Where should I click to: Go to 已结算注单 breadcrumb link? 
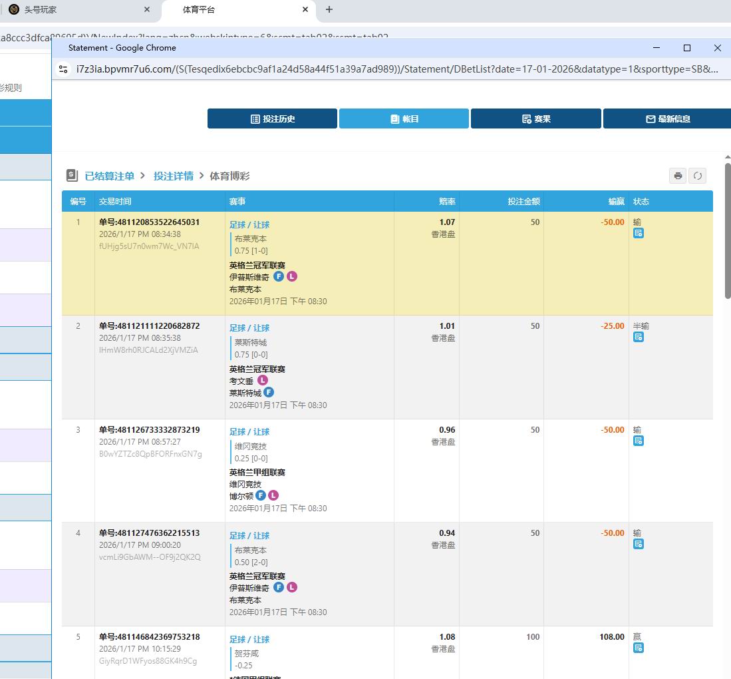click(109, 176)
